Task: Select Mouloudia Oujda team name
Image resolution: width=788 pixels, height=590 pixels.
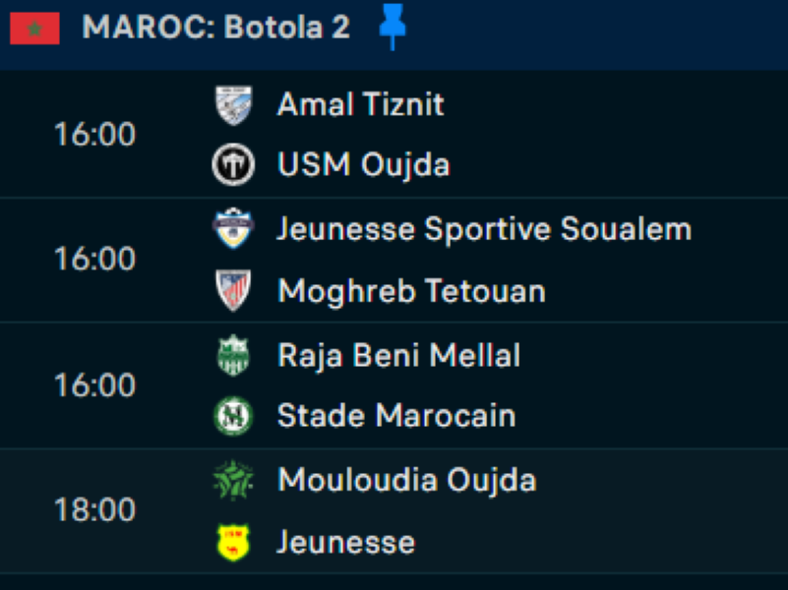Action: point(406,481)
